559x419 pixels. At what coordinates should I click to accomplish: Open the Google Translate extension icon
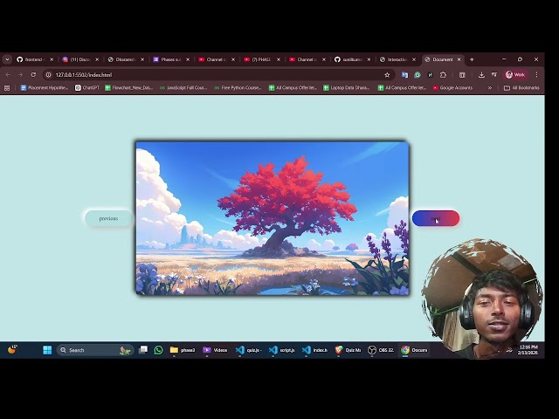404,75
